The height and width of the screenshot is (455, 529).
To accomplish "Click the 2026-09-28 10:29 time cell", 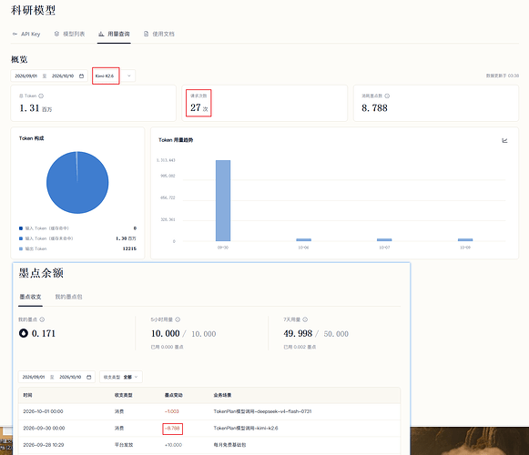I will click(x=43, y=445).
